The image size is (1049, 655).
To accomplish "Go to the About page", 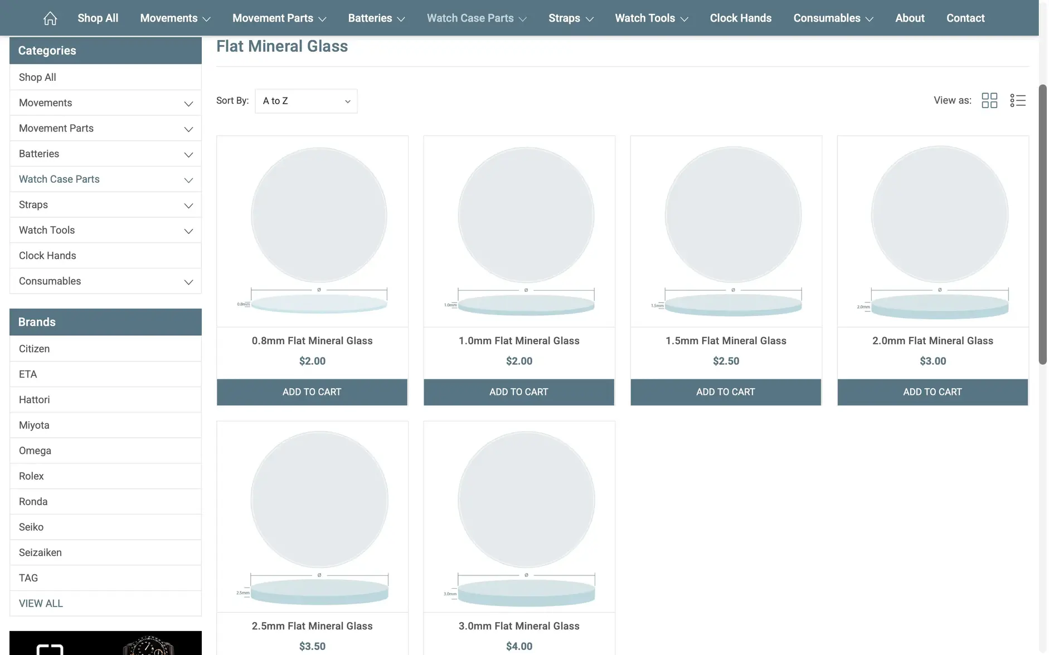I will point(910,17).
